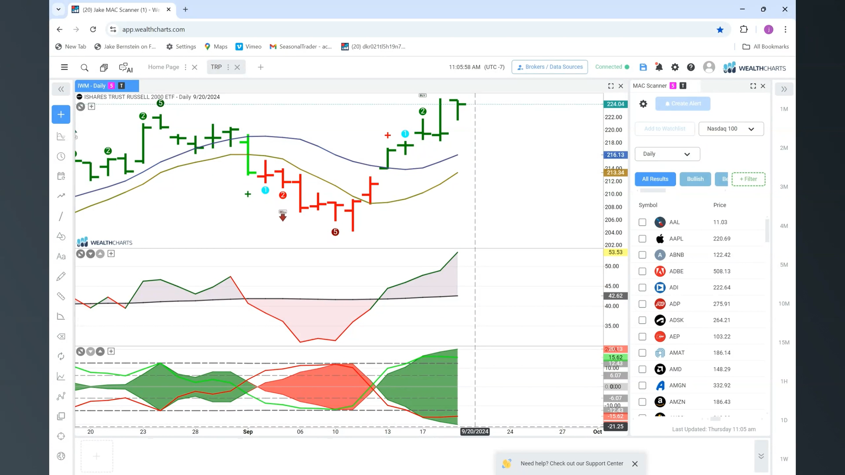
Task: Select the TRP workspace tab
Action: coord(216,67)
